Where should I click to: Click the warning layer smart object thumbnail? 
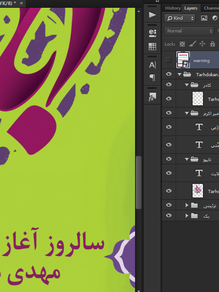tap(183, 60)
